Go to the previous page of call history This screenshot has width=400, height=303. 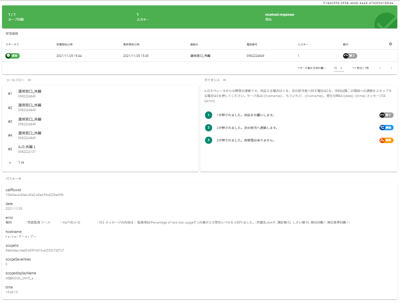click(x=380, y=68)
